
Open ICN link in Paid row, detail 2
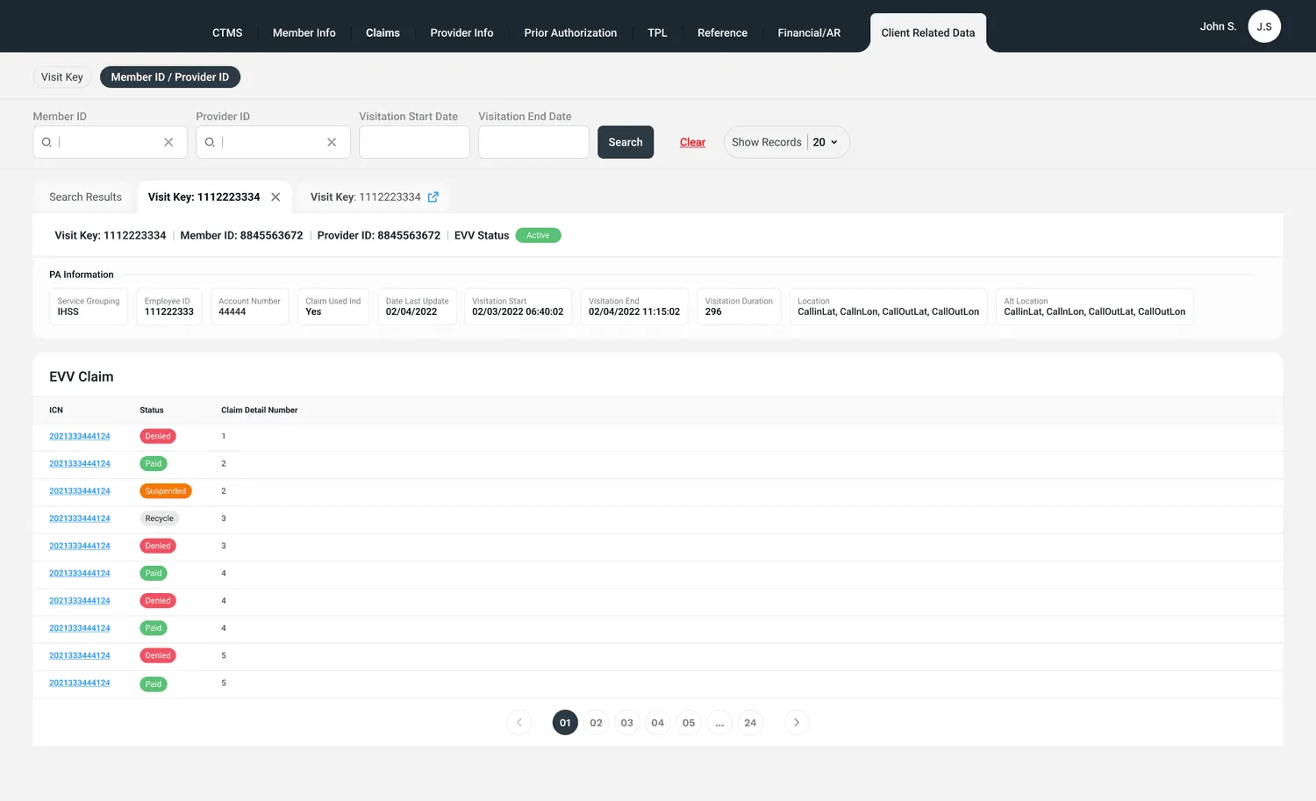click(80, 463)
